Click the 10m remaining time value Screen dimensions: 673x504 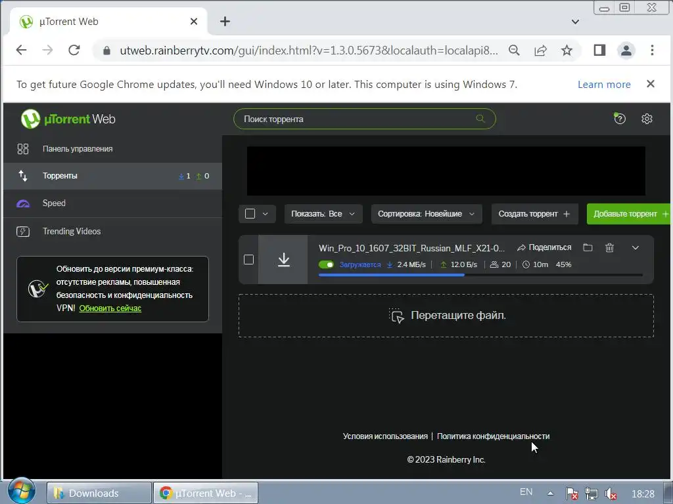[540, 264]
